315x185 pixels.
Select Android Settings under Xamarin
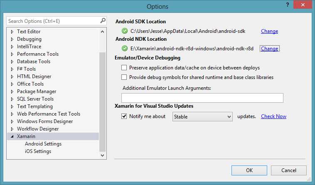pos(43,144)
